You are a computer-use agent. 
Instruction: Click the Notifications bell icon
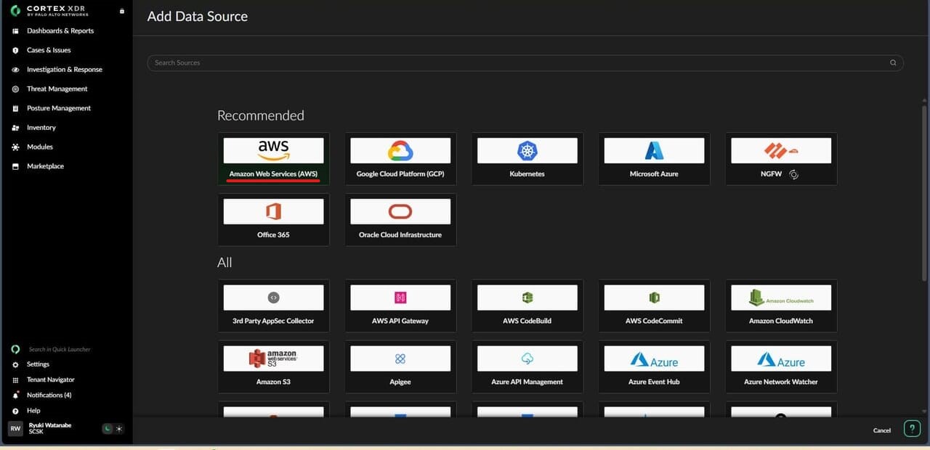[x=15, y=396]
